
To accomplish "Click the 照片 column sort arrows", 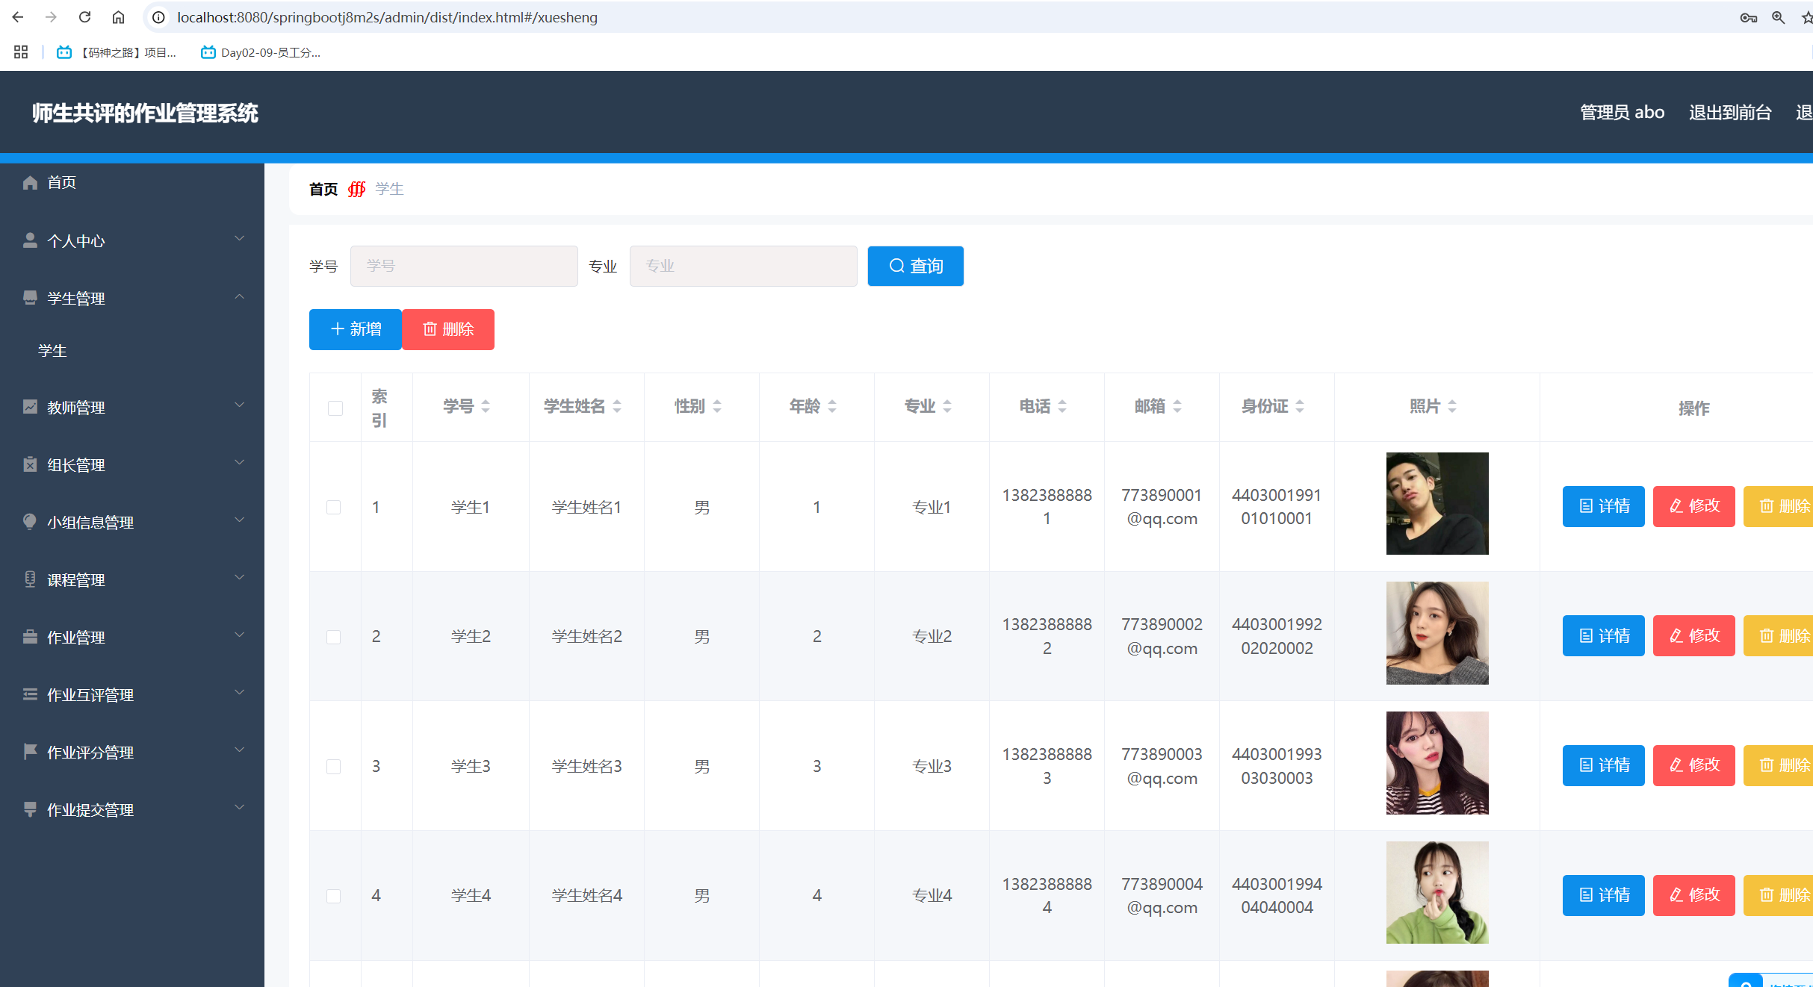I will [x=1452, y=406].
